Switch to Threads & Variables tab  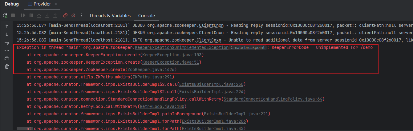coord(110,16)
